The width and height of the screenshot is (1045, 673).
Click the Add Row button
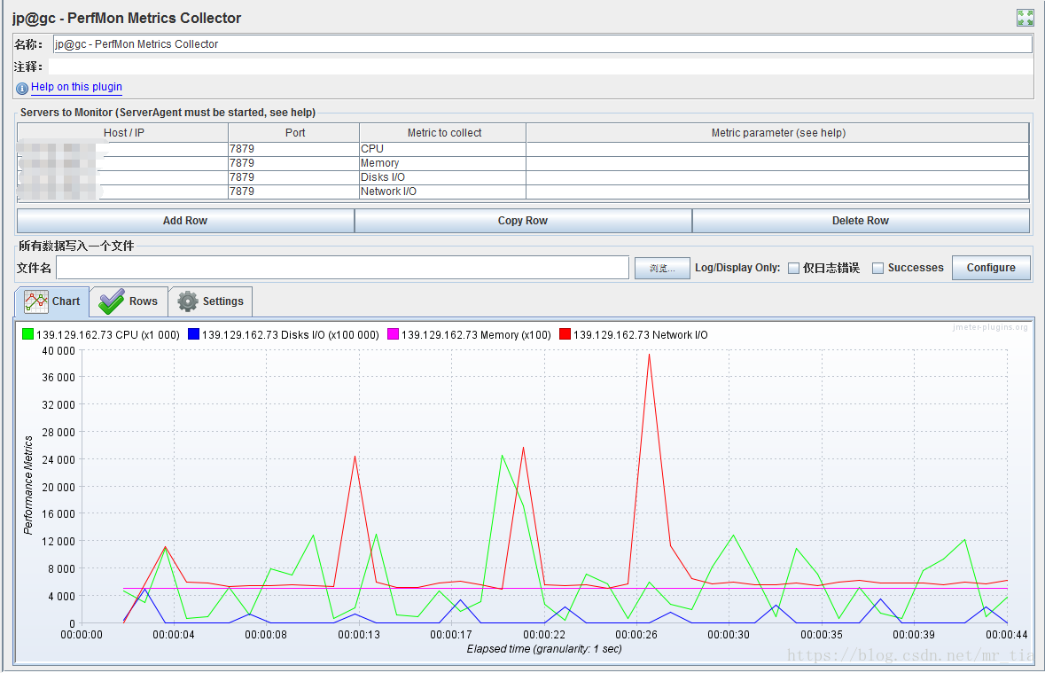point(185,221)
